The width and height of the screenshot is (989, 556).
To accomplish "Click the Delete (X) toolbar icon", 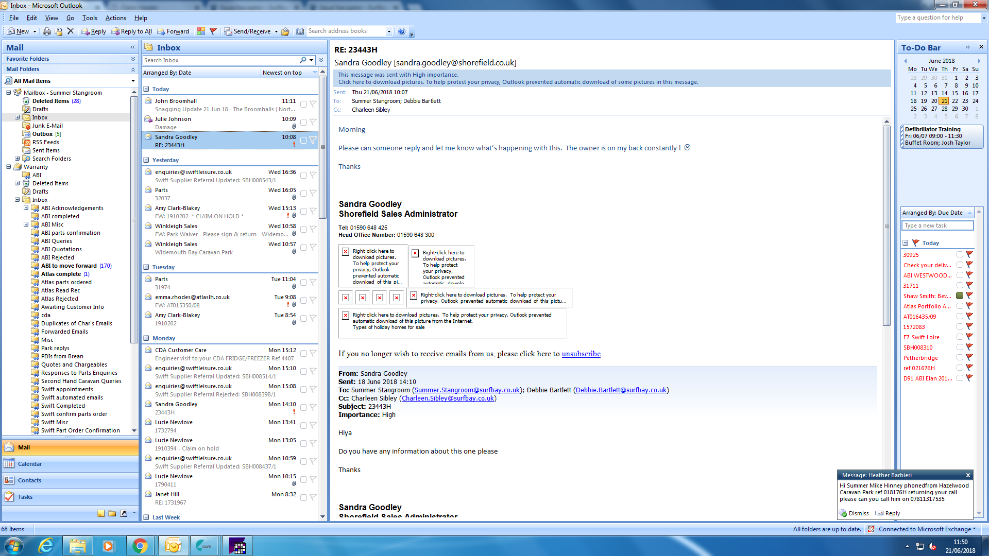I will 71,31.
